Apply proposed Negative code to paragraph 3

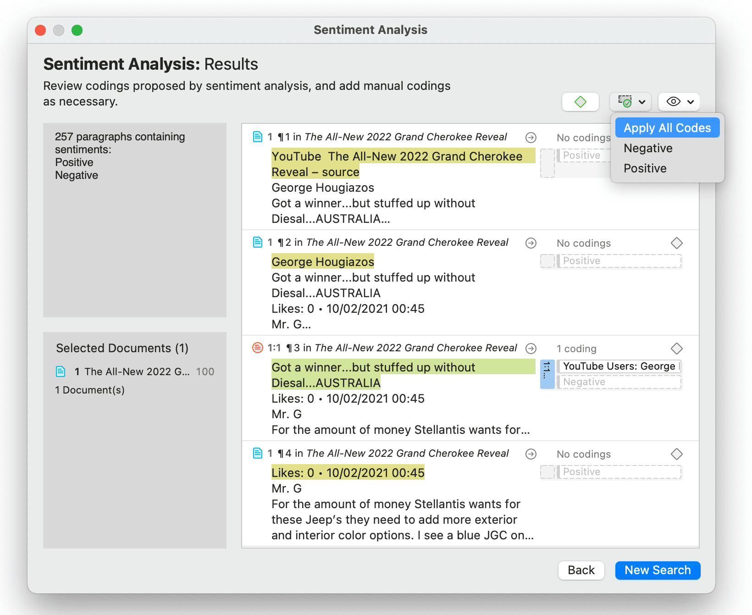click(619, 382)
